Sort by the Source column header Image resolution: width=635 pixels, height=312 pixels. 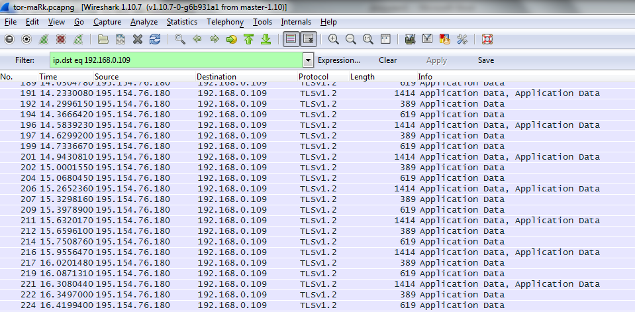(x=145, y=77)
